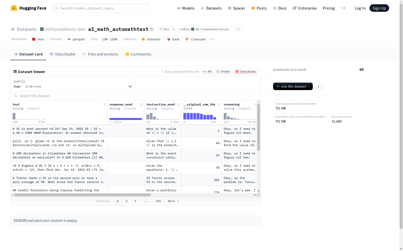Image resolution: width=403 pixels, height=251 pixels.
Task: Click the size tag 10K - 100K
Action: 110,39
